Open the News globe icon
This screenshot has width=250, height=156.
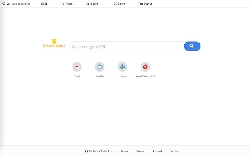click(x=122, y=67)
